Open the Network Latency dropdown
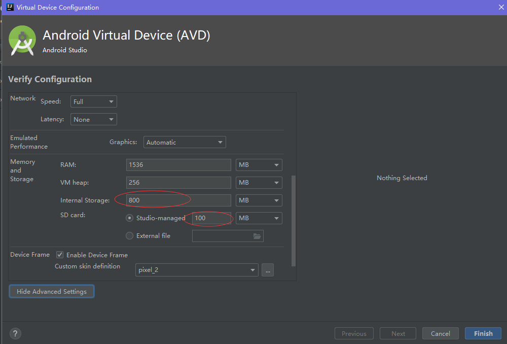The height and width of the screenshot is (344, 507). click(93, 119)
